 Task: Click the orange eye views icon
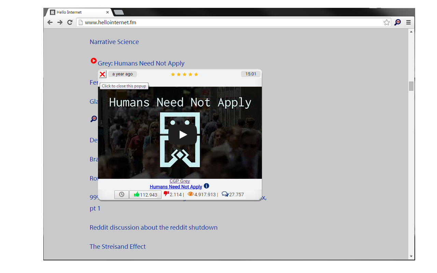pyautogui.click(x=191, y=194)
